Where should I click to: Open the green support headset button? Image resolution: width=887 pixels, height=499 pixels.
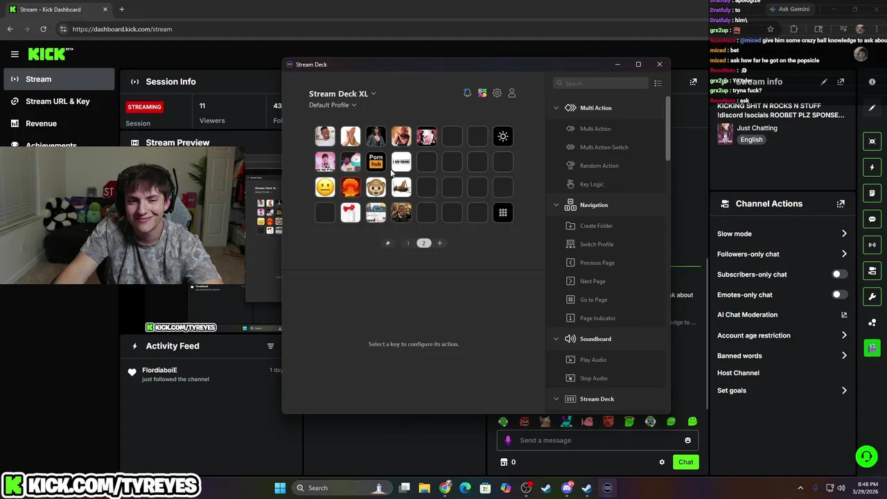(866, 456)
